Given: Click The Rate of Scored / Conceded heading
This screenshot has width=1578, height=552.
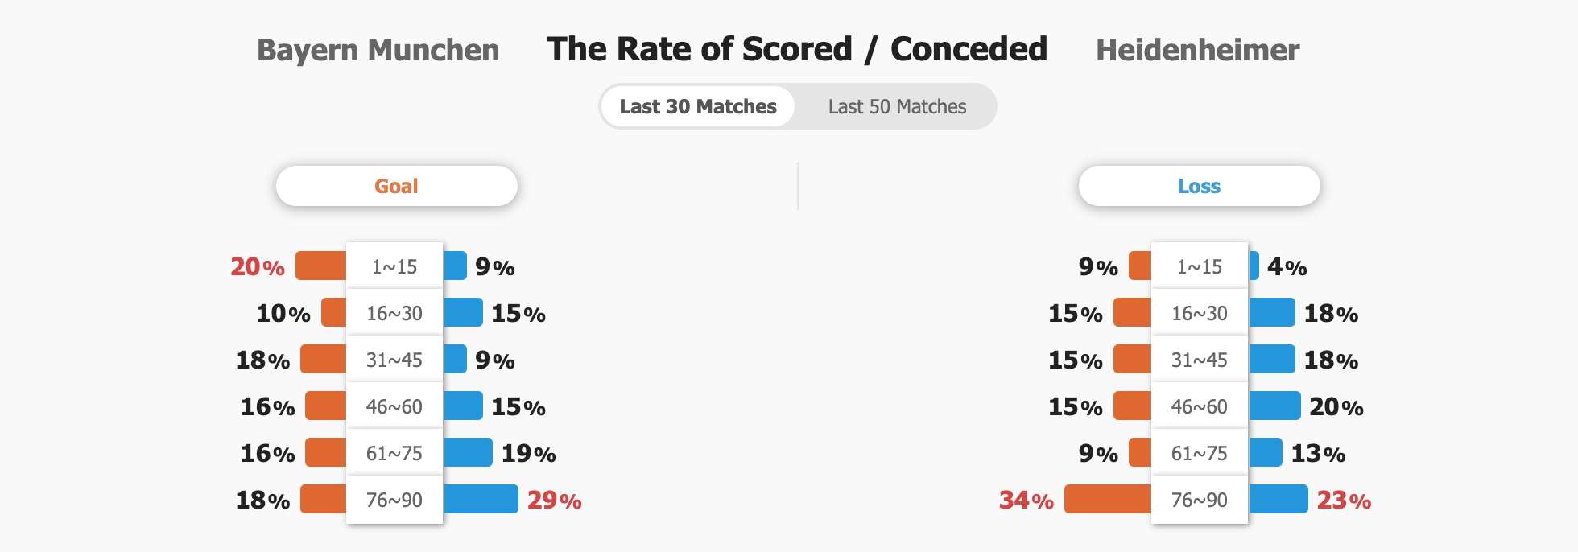Looking at the screenshot, I should 797,49.
